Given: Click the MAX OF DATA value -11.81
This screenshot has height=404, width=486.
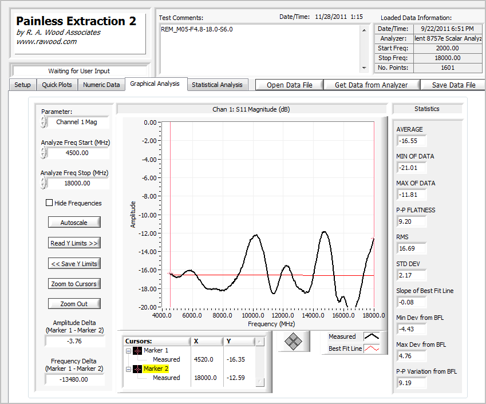Looking at the screenshot, I should click(412, 195).
